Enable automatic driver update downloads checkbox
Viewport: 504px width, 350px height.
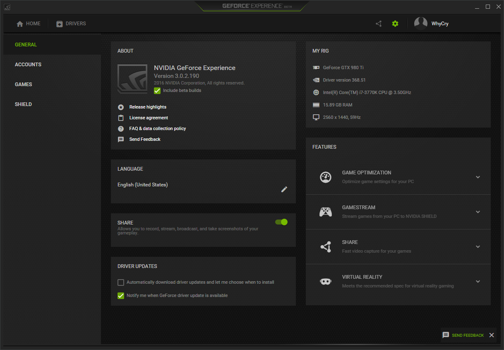pos(121,282)
